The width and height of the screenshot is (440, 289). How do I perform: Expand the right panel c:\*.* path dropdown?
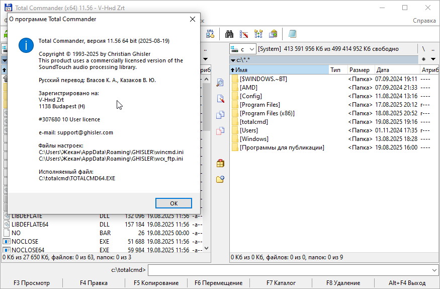coord(233,60)
